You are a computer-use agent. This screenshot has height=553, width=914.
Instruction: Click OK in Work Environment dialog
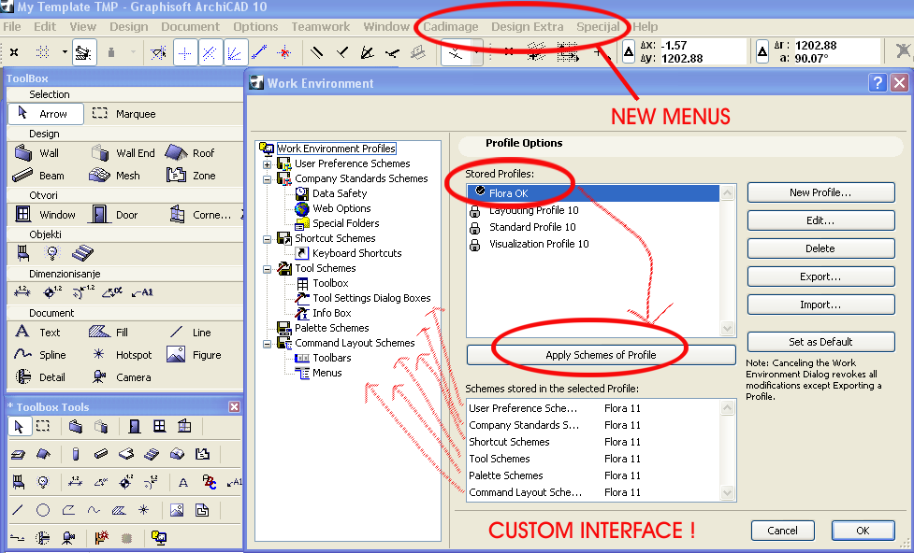pos(863,531)
